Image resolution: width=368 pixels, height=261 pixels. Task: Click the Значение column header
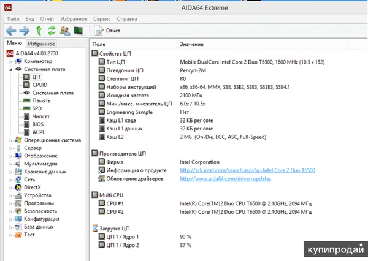click(191, 45)
